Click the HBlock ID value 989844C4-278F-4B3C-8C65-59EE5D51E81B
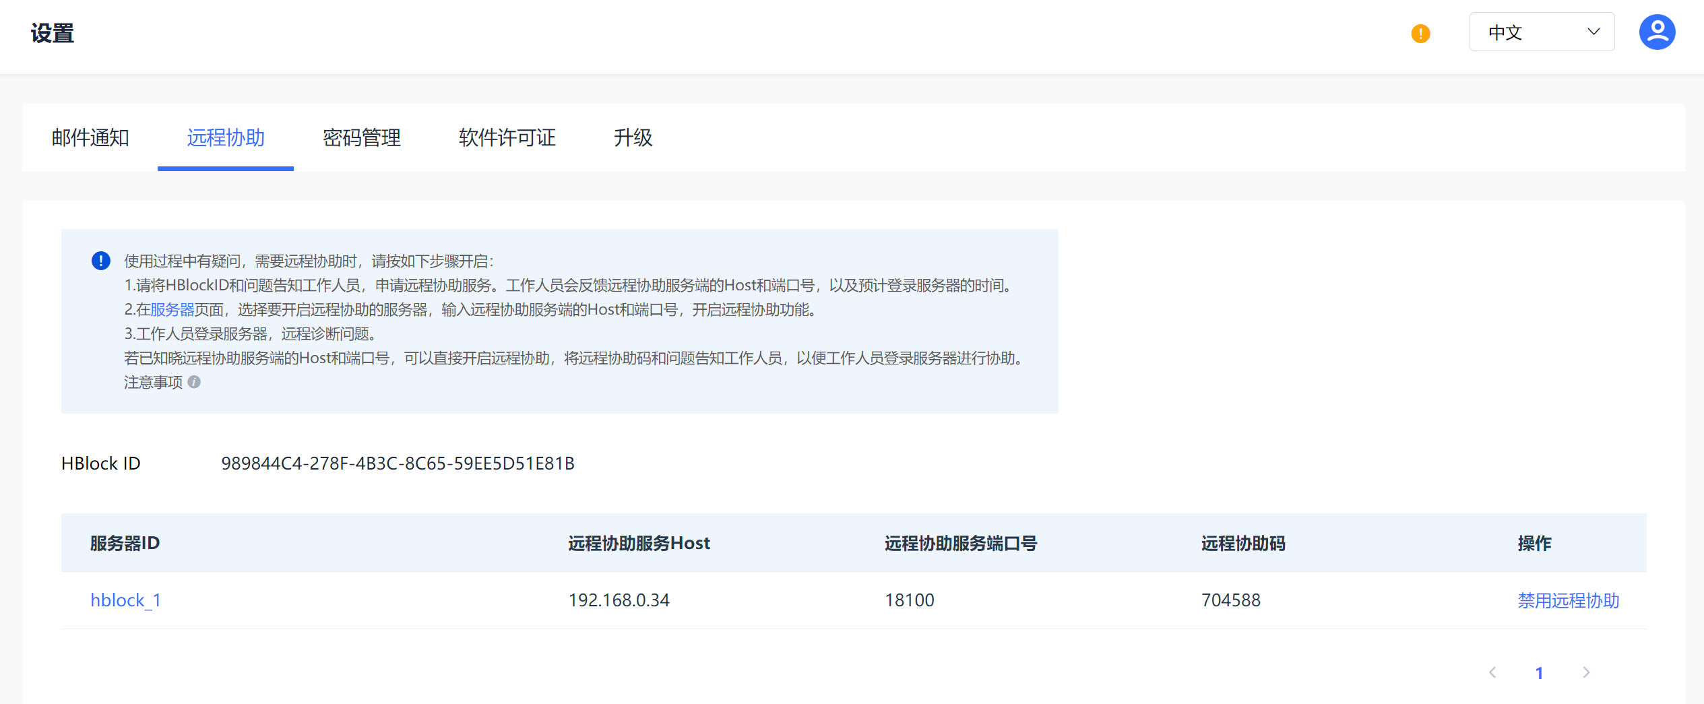Screen dimensions: 1704x704 [x=398, y=463]
